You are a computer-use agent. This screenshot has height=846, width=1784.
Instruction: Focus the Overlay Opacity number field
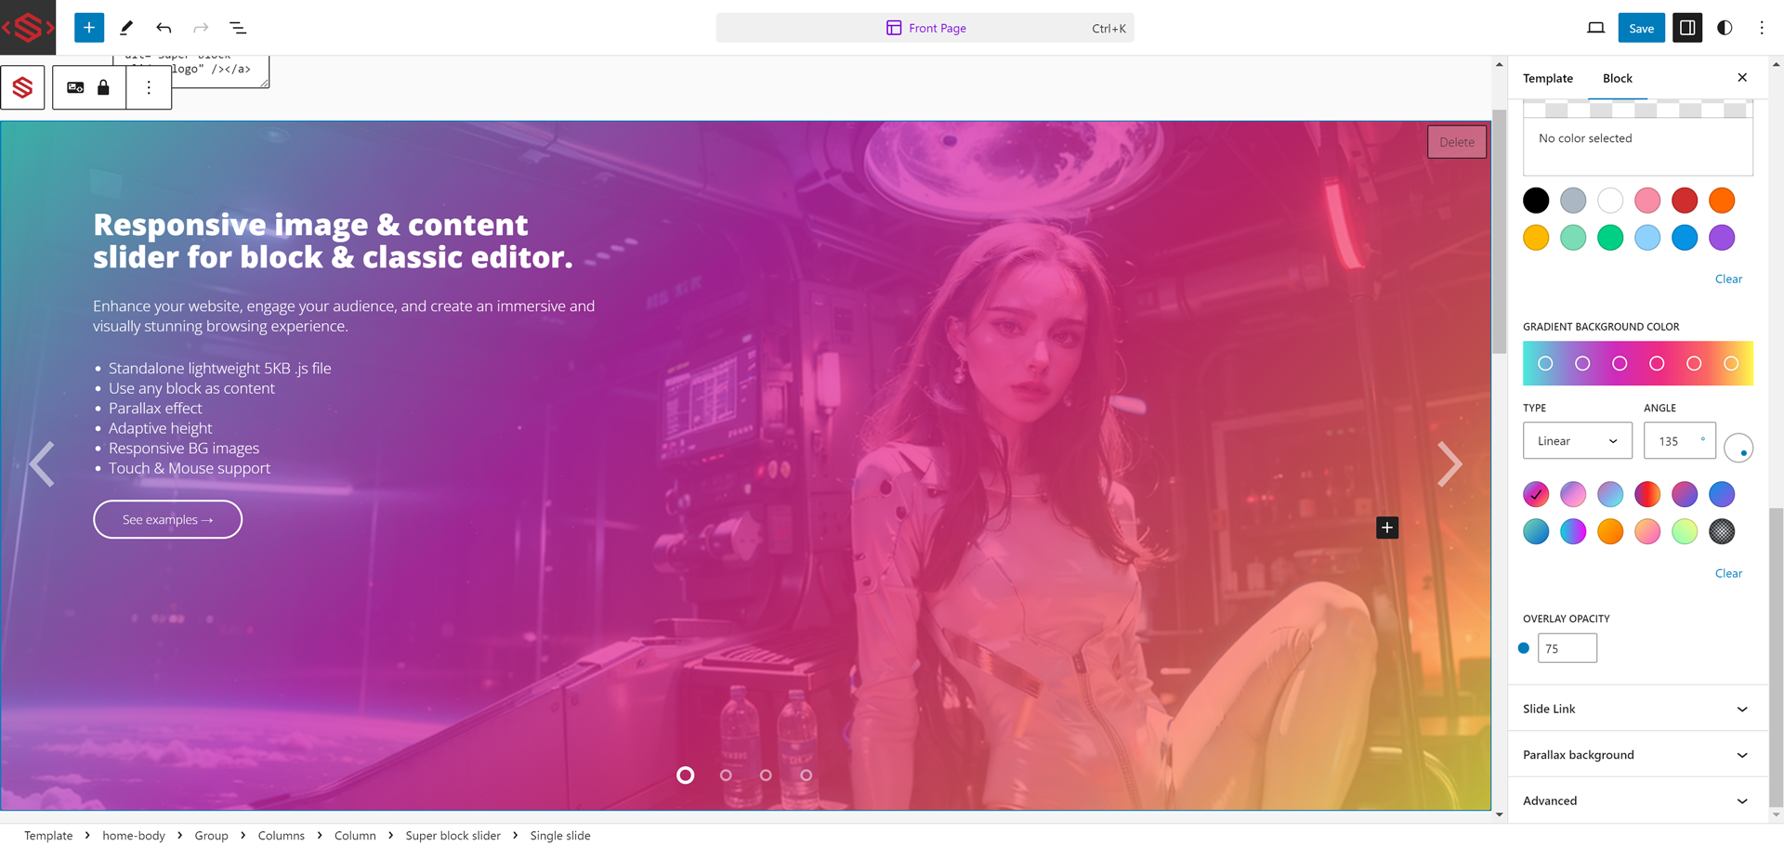[1567, 648]
